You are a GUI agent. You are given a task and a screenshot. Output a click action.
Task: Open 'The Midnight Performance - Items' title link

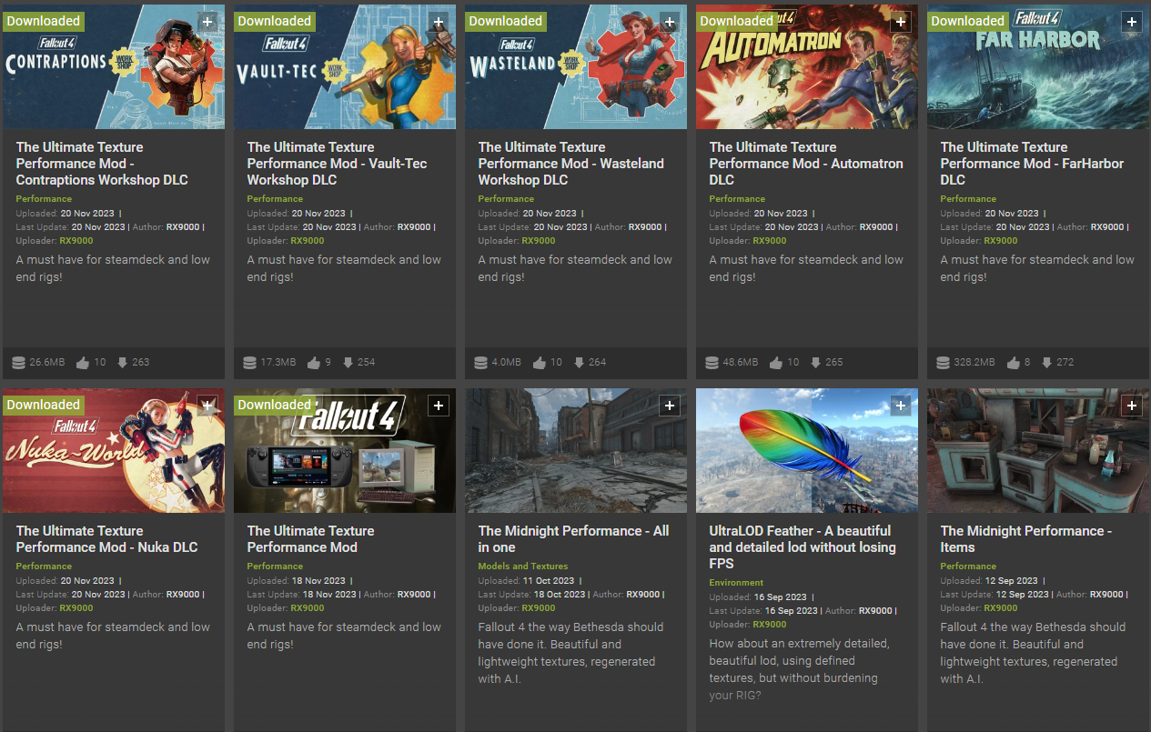(x=1025, y=539)
